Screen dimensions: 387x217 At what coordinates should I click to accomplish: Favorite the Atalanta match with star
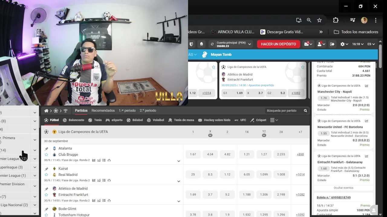coord(46,155)
